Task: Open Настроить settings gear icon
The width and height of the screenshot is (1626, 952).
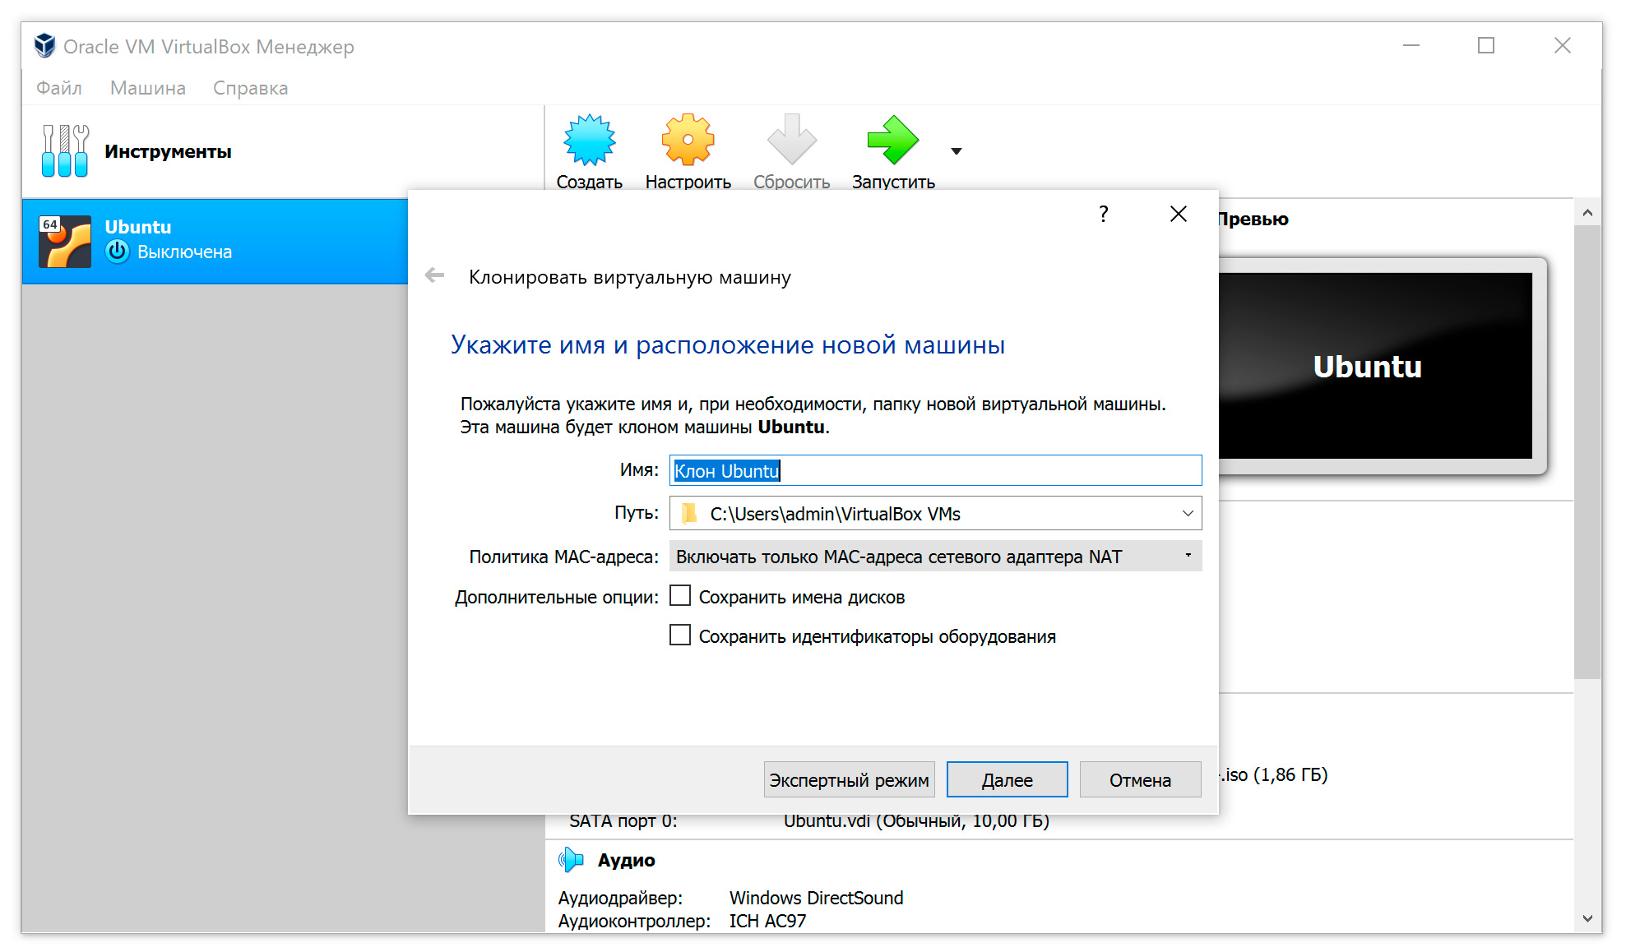Action: point(688,140)
